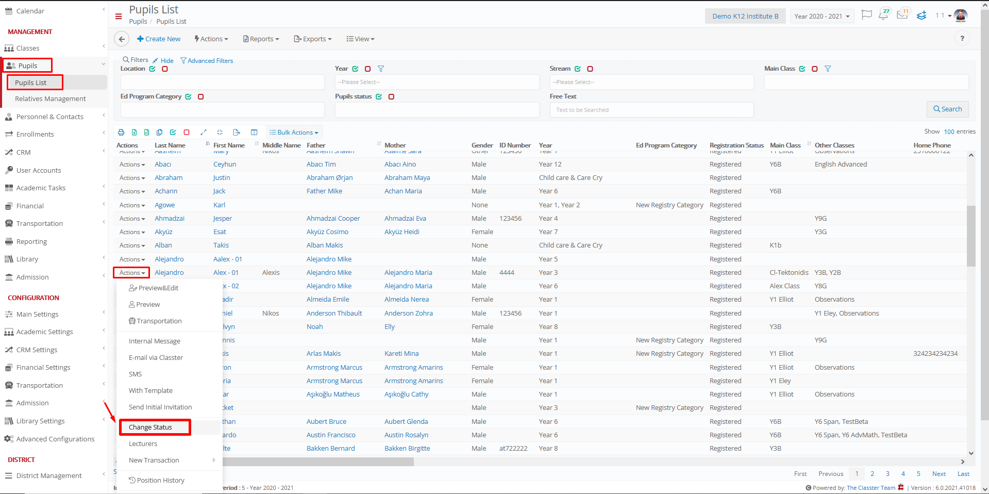
Task: Go to page 2 of results
Action: [872, 474]
